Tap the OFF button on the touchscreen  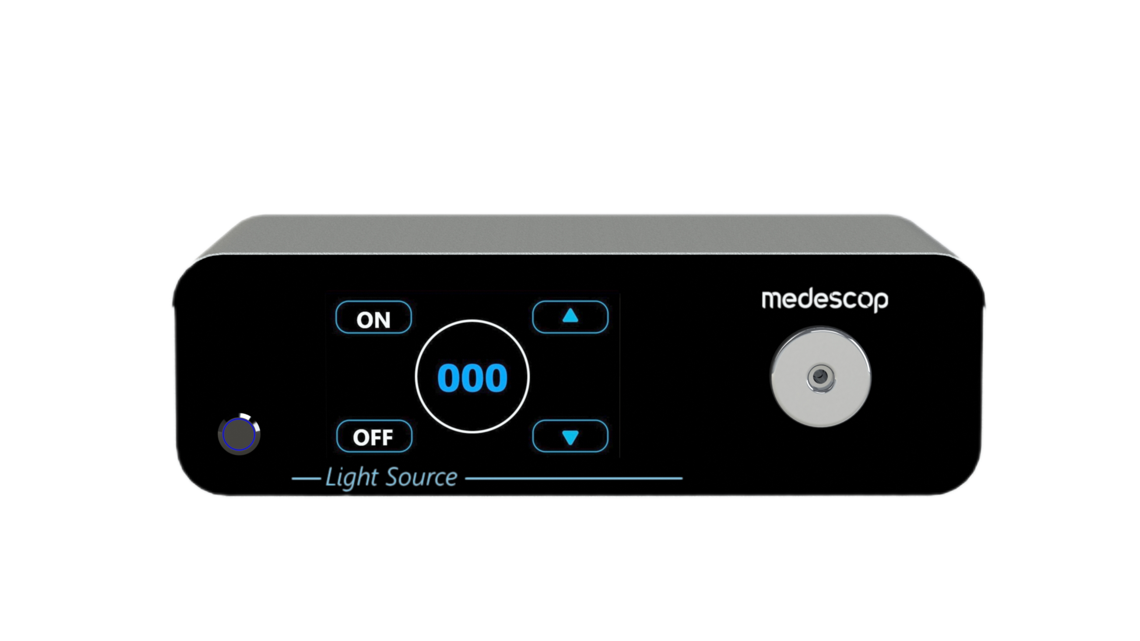[374, 436]
